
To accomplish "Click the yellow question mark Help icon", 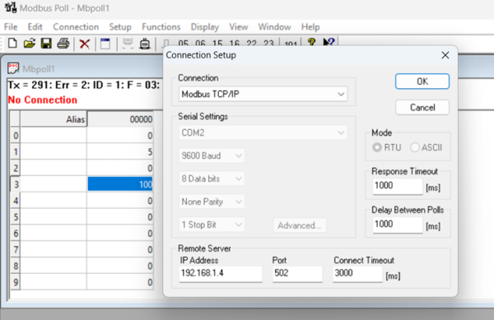I will tap(311, 42).
